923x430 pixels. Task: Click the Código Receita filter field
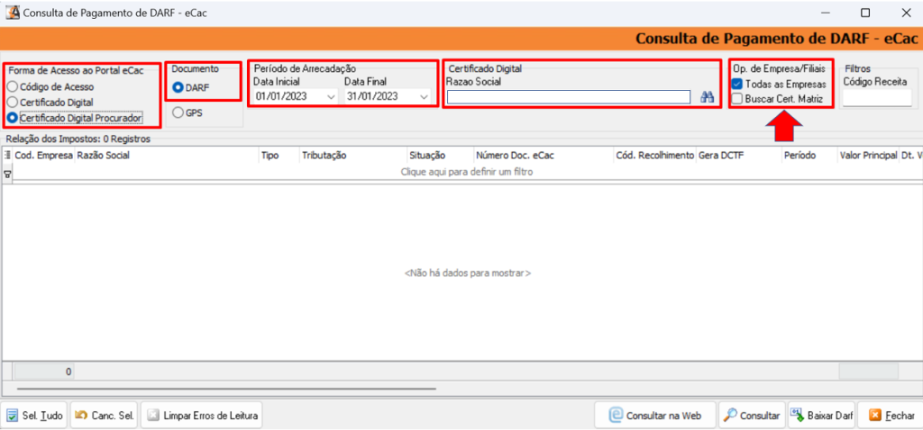tap(876, 98)
